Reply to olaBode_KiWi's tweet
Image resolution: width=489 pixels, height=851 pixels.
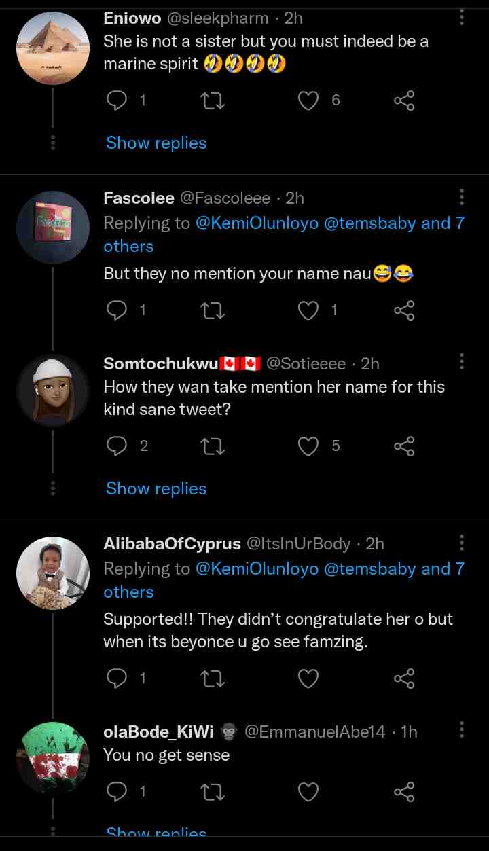(x=117, y=791)
